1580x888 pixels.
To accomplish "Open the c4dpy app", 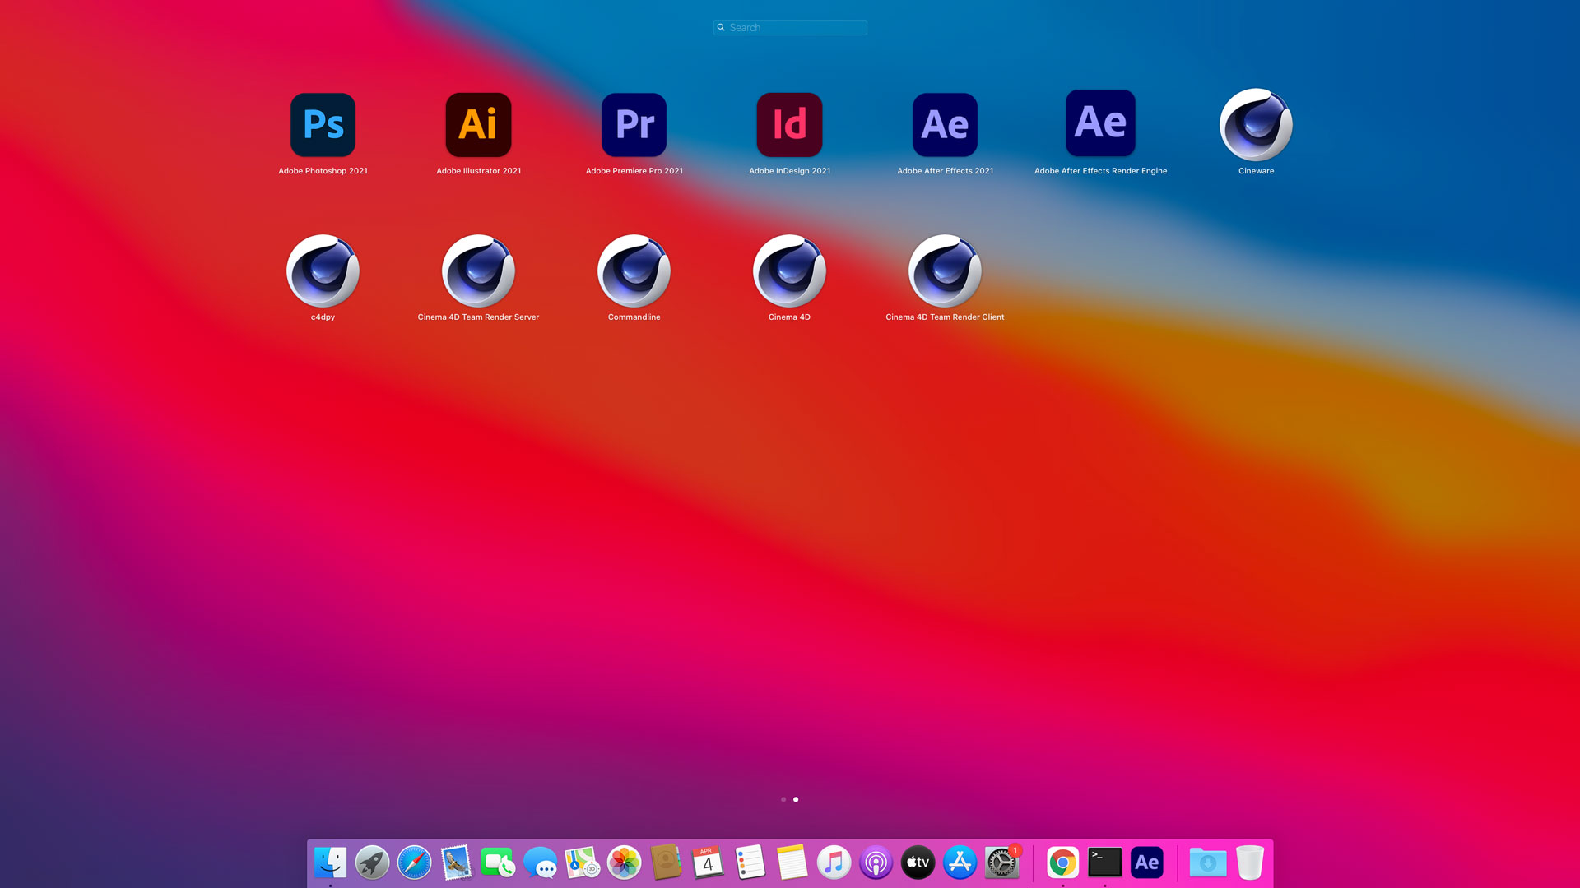I will click(323, 271).
